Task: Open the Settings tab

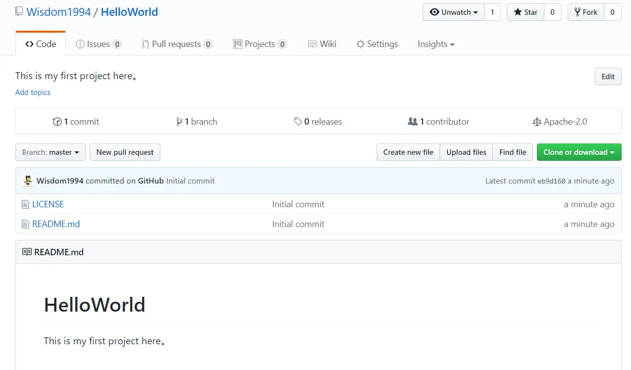Action: click(377, 44)
